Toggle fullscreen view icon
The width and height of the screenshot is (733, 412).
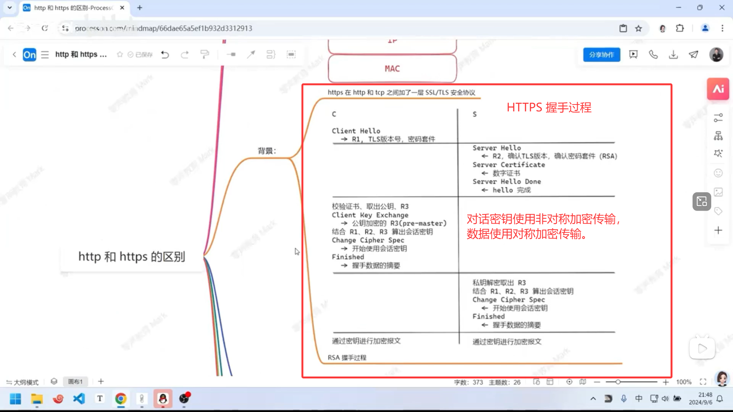[703, 382]
